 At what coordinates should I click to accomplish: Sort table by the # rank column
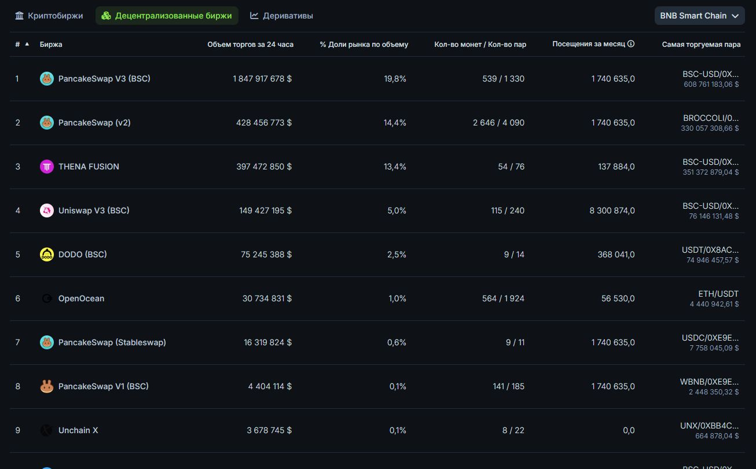18,45
